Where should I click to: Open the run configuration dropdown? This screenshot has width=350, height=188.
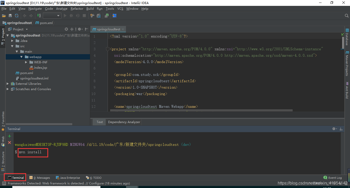click(x=52, y=16)
